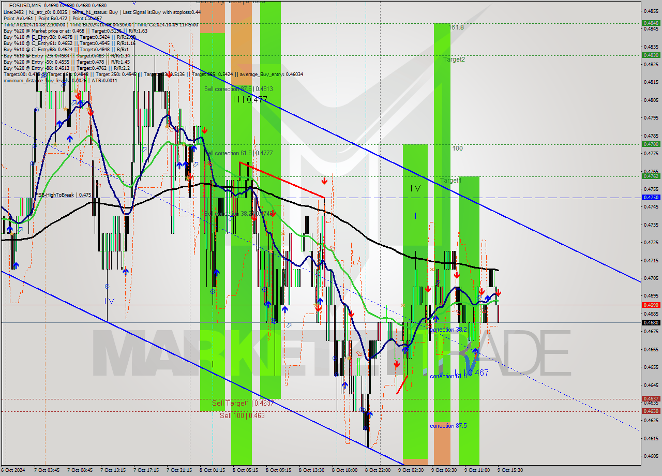Select the black 0.4680 current price tag
The image size is (662, 476).
tap(650, 322)
